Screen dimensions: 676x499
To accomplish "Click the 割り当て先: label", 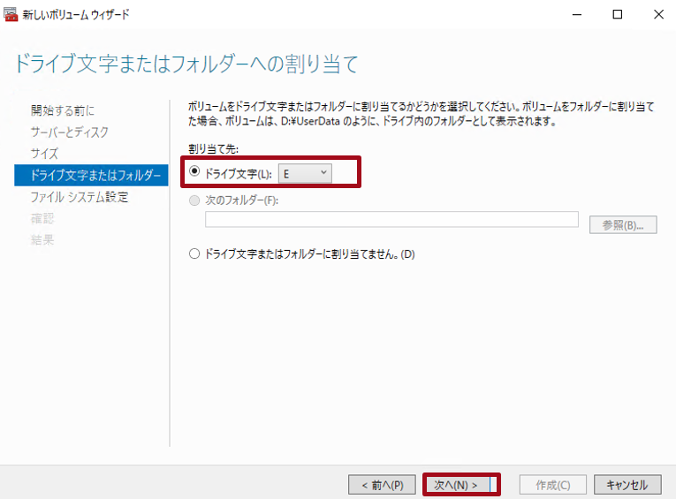I will click(x=214, y=149).
